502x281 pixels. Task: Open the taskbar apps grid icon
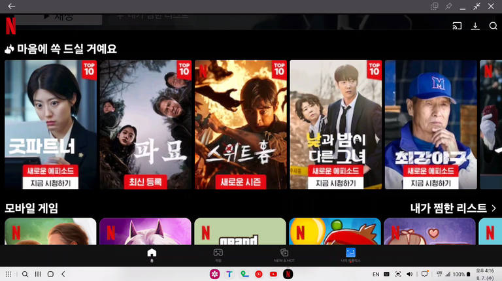tap(8, 274)
